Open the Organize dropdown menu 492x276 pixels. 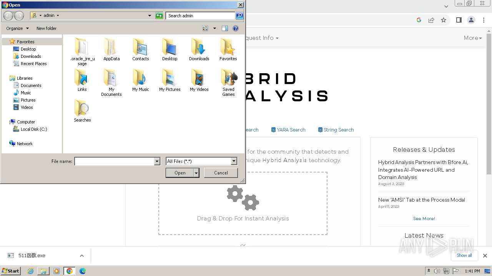tap(17, 28)
